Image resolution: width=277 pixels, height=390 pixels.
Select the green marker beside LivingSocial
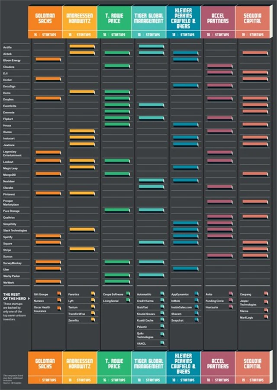point(128,300)
